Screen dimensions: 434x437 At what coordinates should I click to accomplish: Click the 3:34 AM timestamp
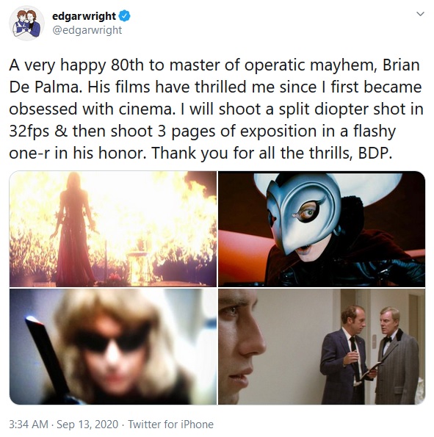click(29, 425)
